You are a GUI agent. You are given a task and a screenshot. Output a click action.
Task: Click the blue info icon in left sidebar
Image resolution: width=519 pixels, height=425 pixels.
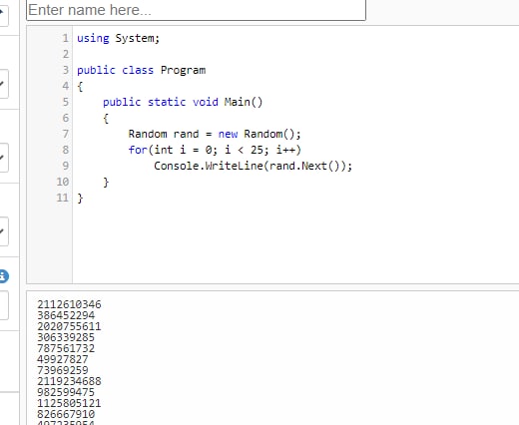[x=3, y=276]
